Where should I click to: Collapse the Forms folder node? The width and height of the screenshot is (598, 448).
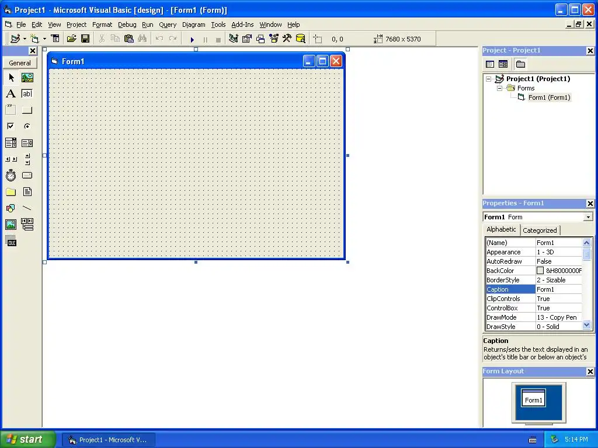pyautogui.click(x=500, y=88)
